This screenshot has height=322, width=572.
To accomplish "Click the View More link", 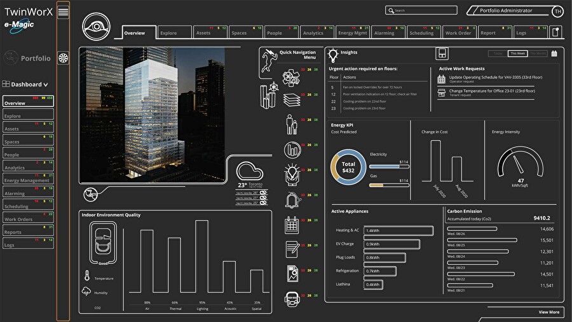I will (548, 312).
